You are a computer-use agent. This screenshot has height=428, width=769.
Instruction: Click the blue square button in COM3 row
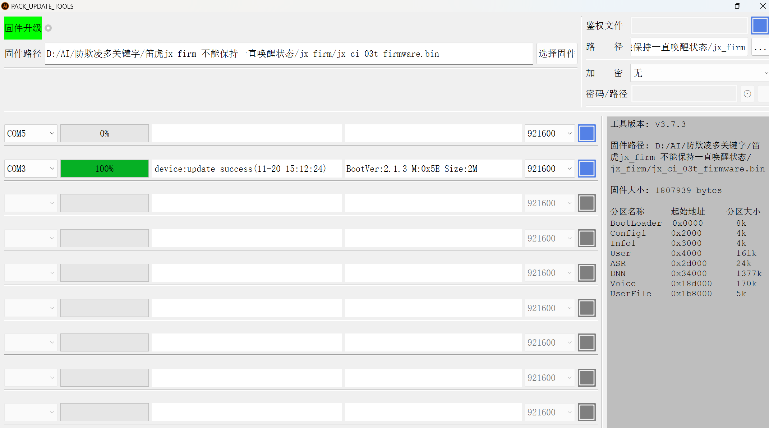586,169
